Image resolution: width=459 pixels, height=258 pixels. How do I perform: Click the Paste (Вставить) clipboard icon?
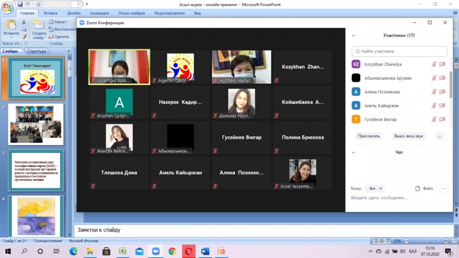click(x=11, y=26)
